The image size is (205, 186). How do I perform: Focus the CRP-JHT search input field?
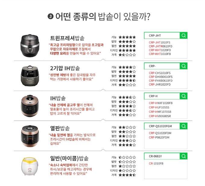click(162, 36)
